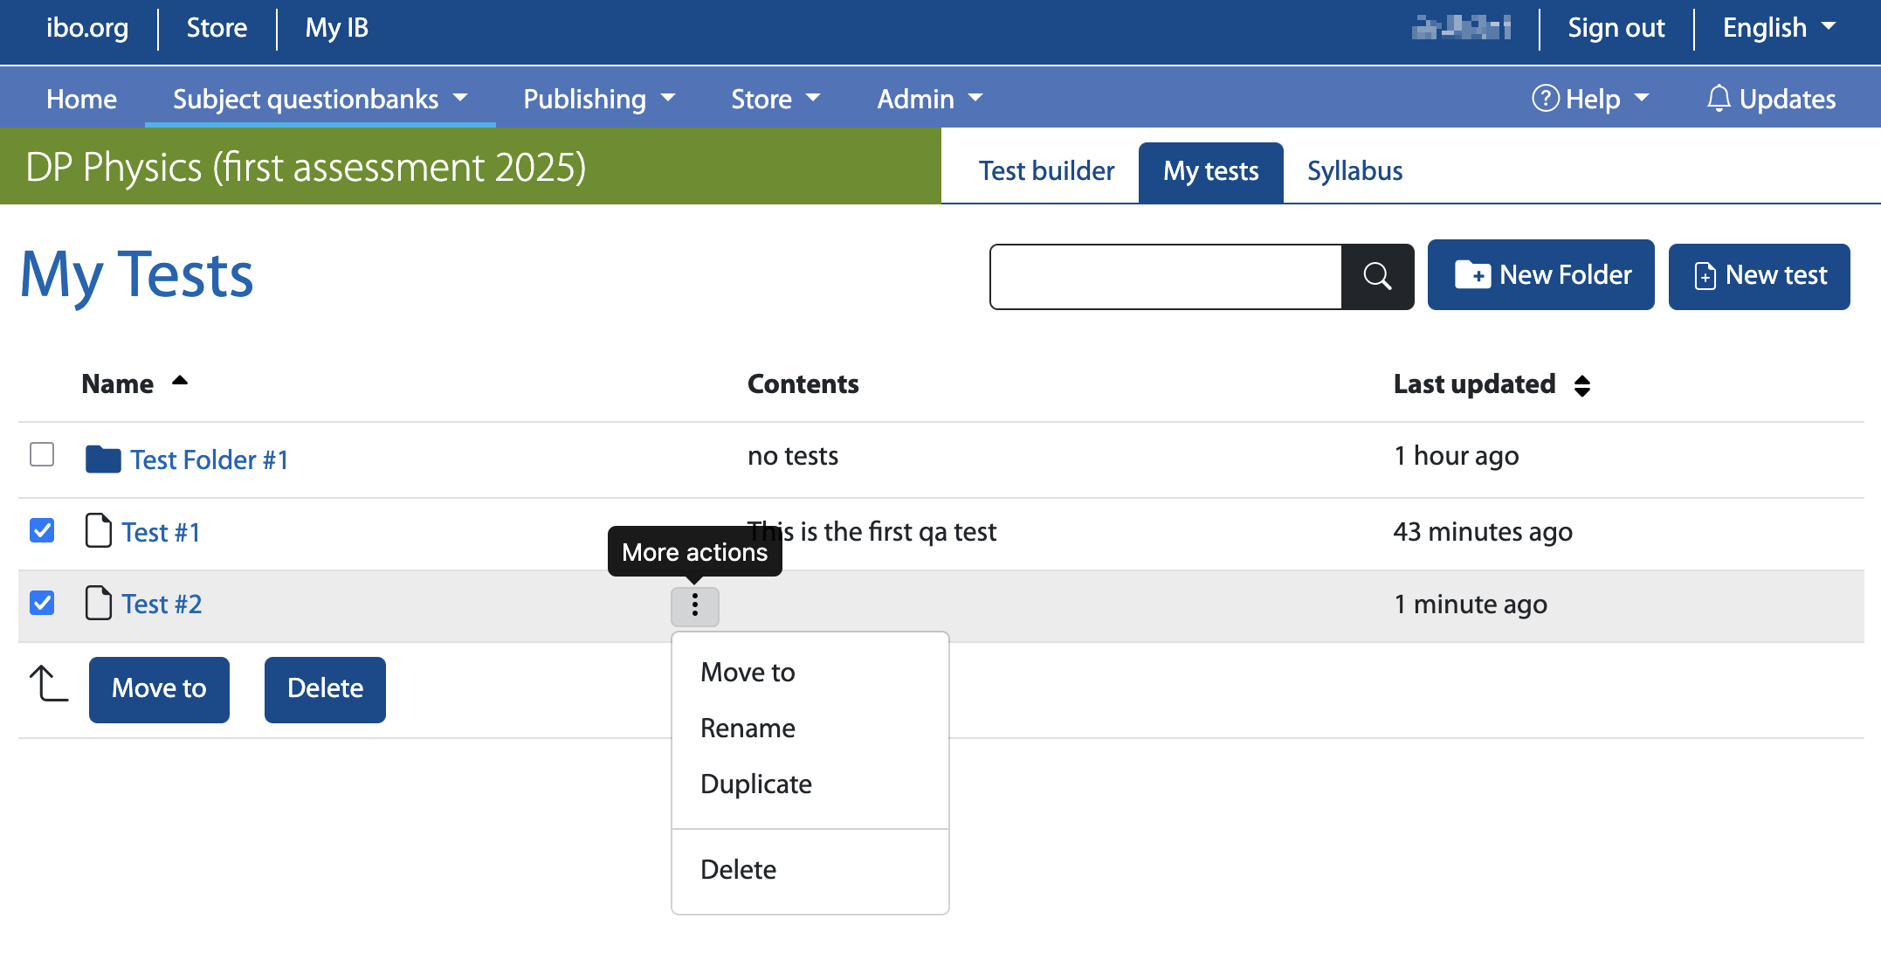Expand the Publishing dropdown menu
This screenshot has height=967, width=1881.
coord(599,99)
